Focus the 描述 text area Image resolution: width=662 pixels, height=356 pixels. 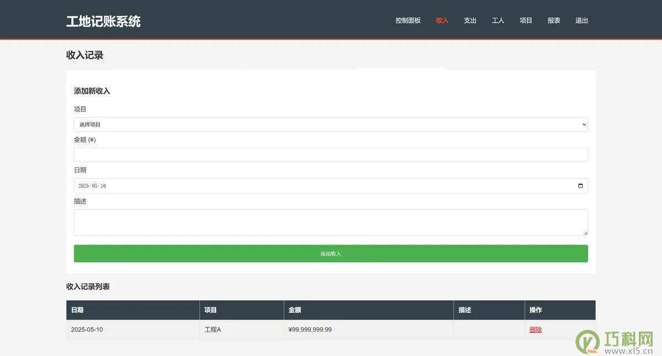click(x=331, y=222)
